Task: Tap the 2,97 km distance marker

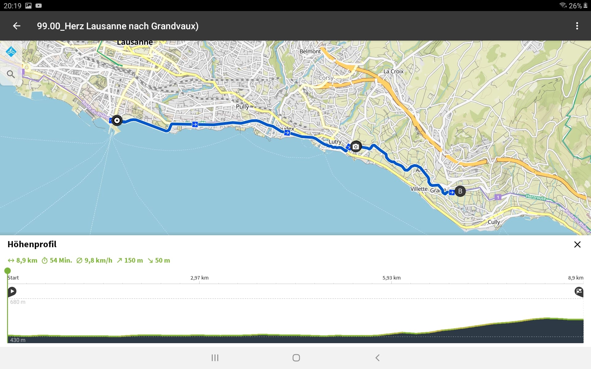Action: point(199,278)
